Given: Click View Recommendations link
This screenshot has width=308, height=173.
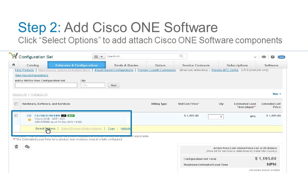Looking at the screenshot, I should (32, 75).
